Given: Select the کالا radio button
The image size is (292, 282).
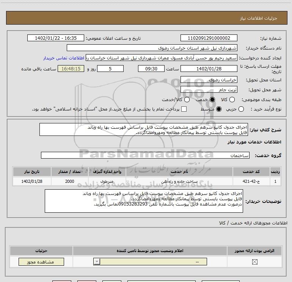Looking at the screenshot, I should [232, 100].
